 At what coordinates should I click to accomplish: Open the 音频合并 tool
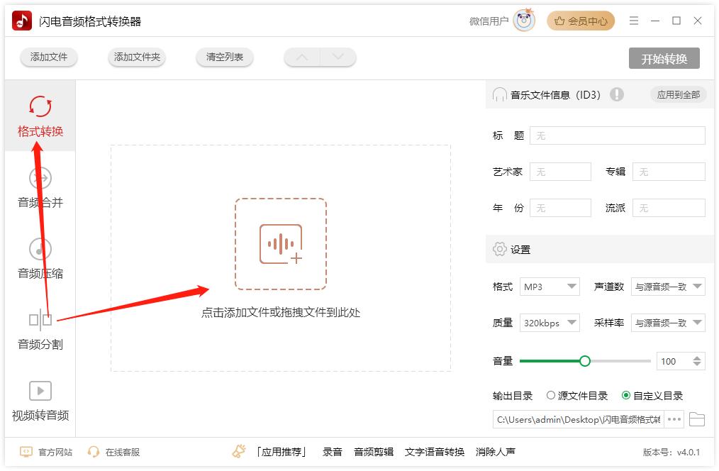[x=40, y=188]
